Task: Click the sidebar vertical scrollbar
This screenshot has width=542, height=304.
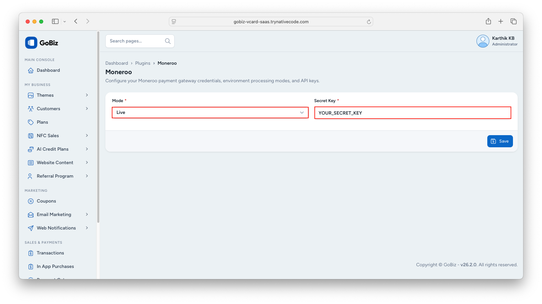Action: coord(98,127)
